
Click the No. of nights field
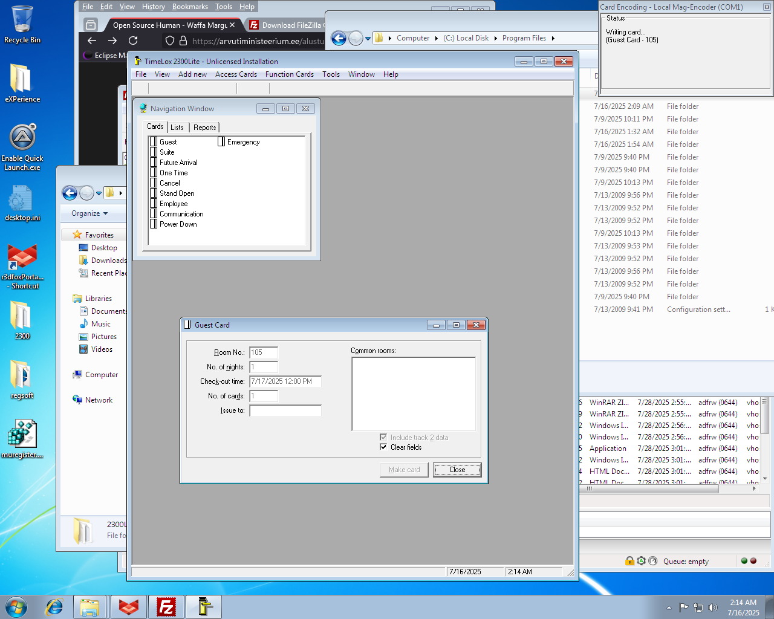click(x=264, y=367)
